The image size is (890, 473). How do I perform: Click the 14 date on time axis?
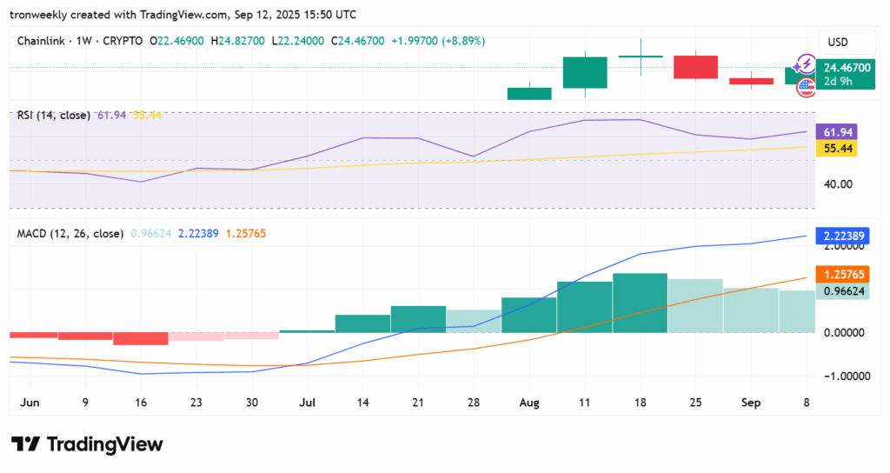pos(362,403)
